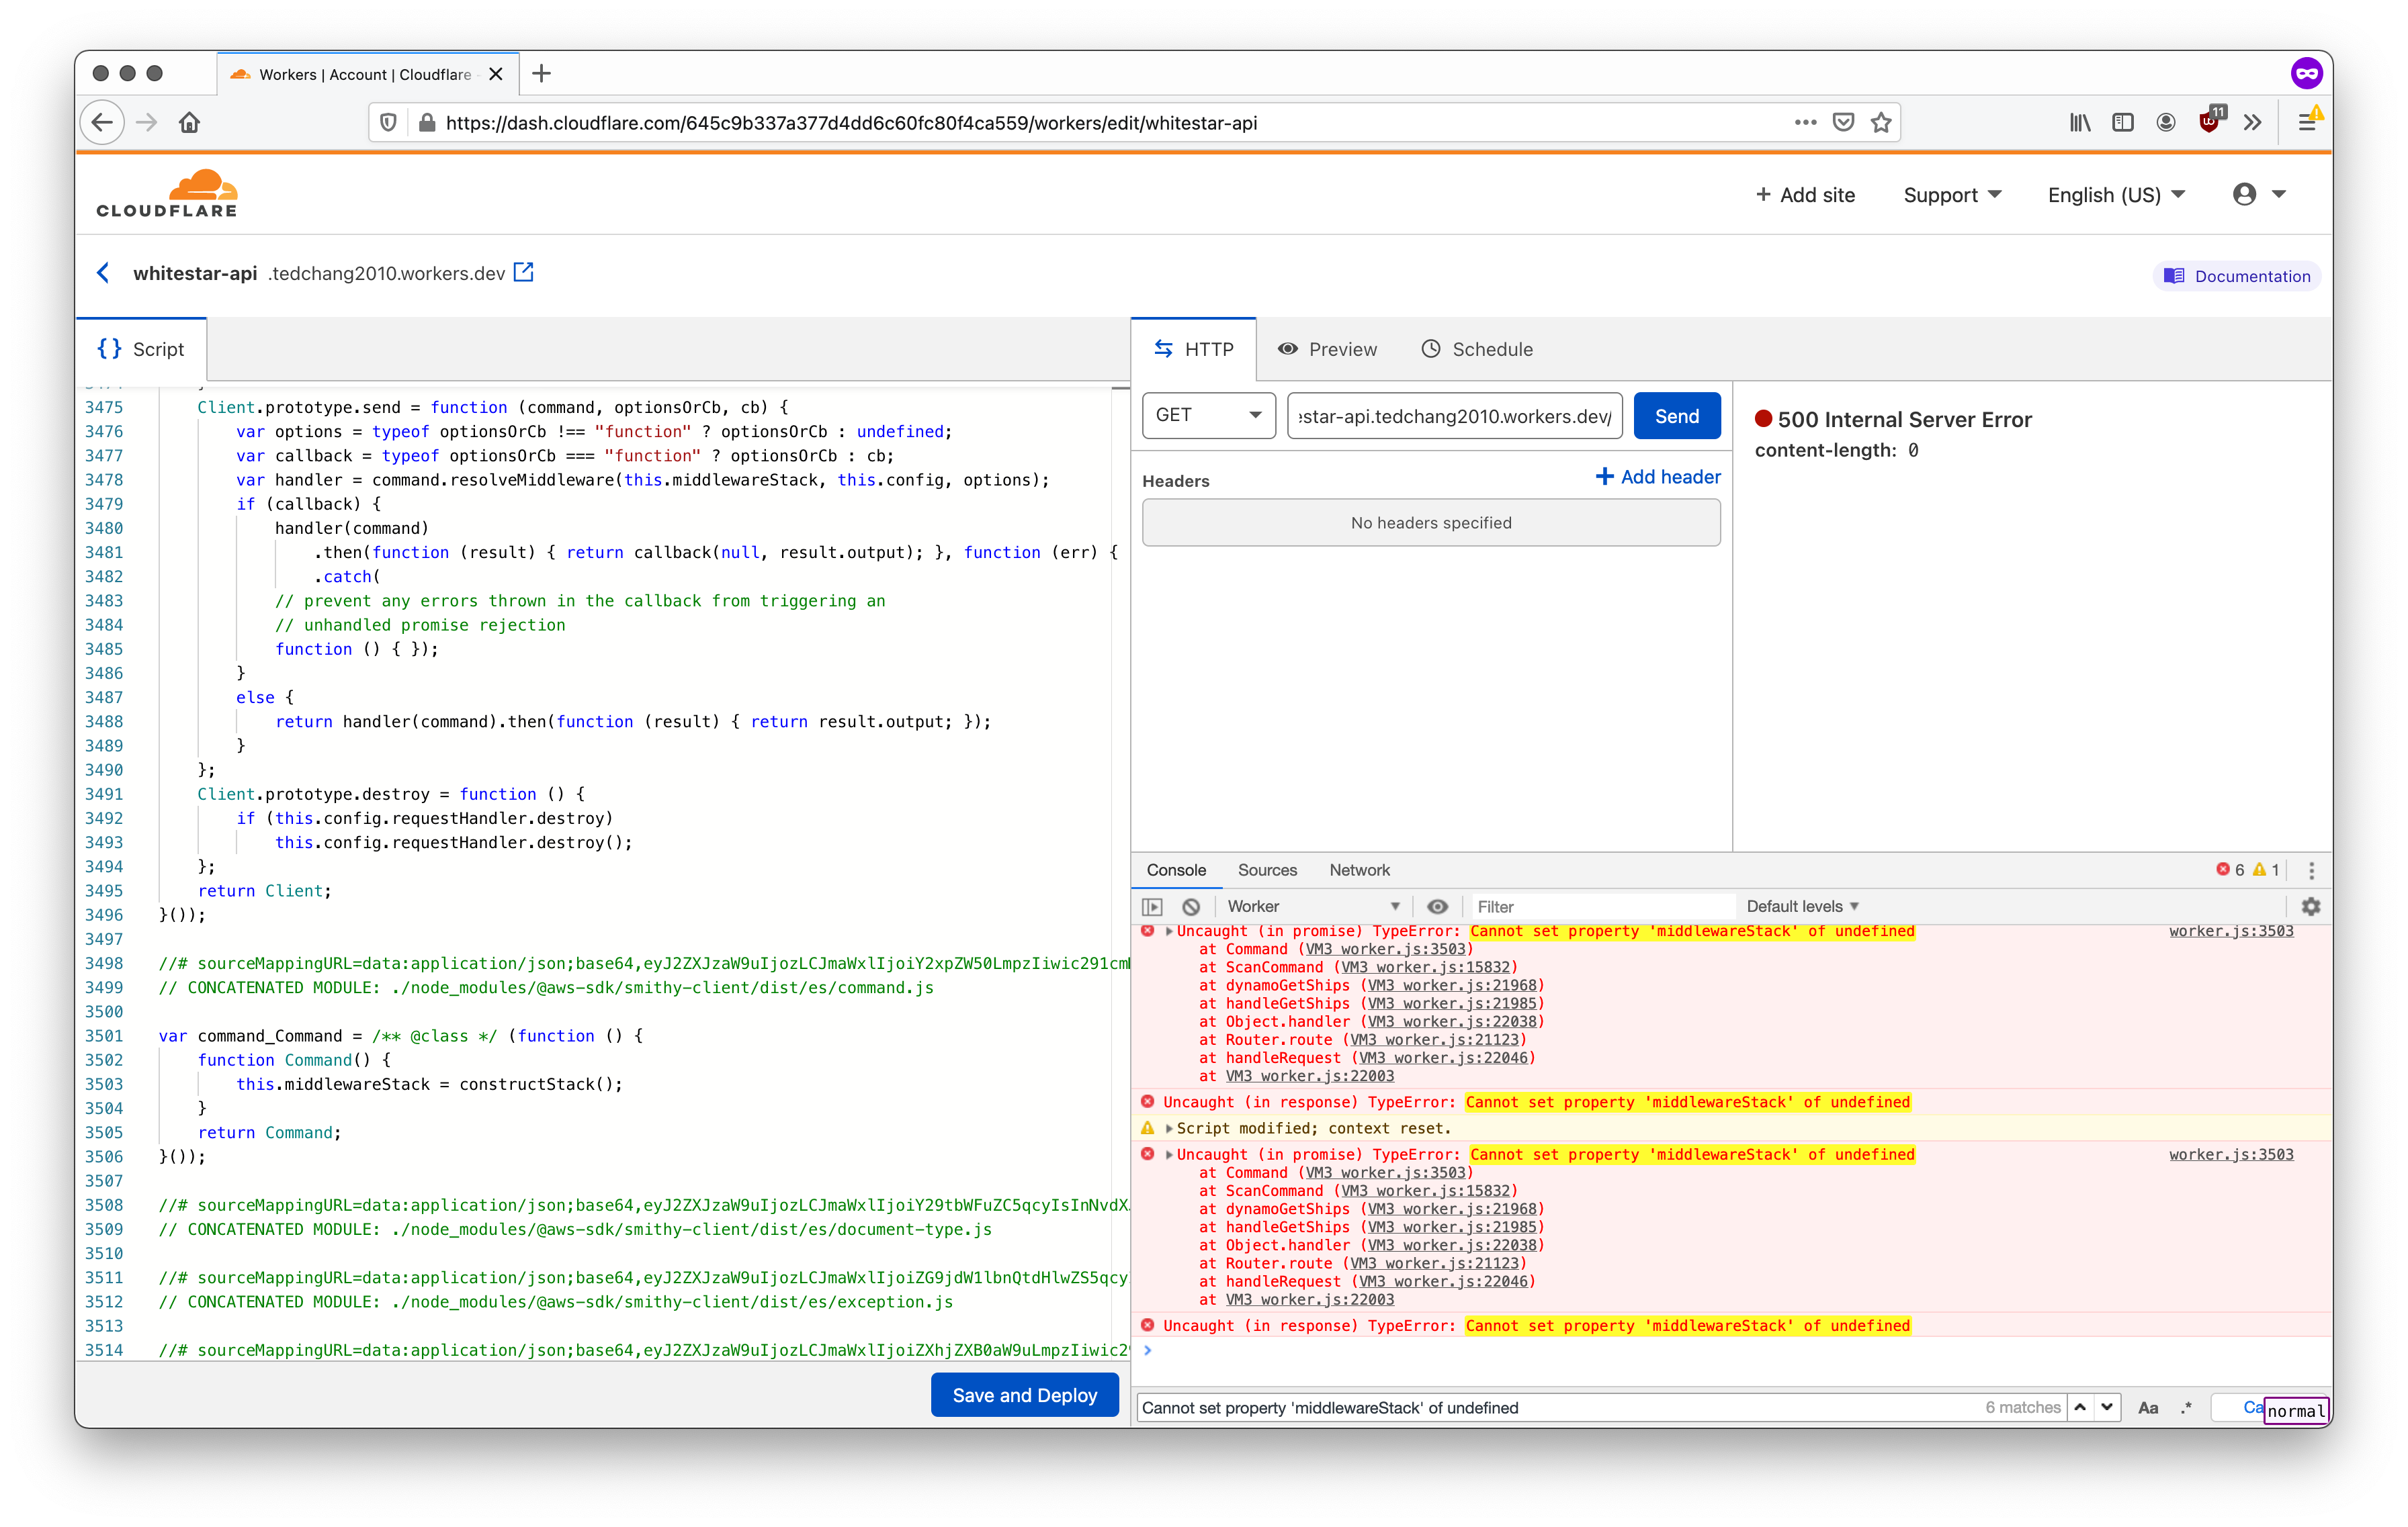Click the Cloudflare logo

coord(167,192)
